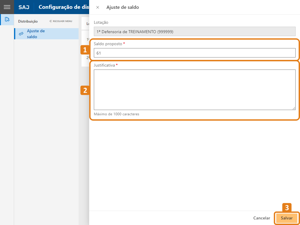Collapse menu via RECOLHER MENU
Image resolution: width=300 pixels, height=225 pixels.
(61, 21)
